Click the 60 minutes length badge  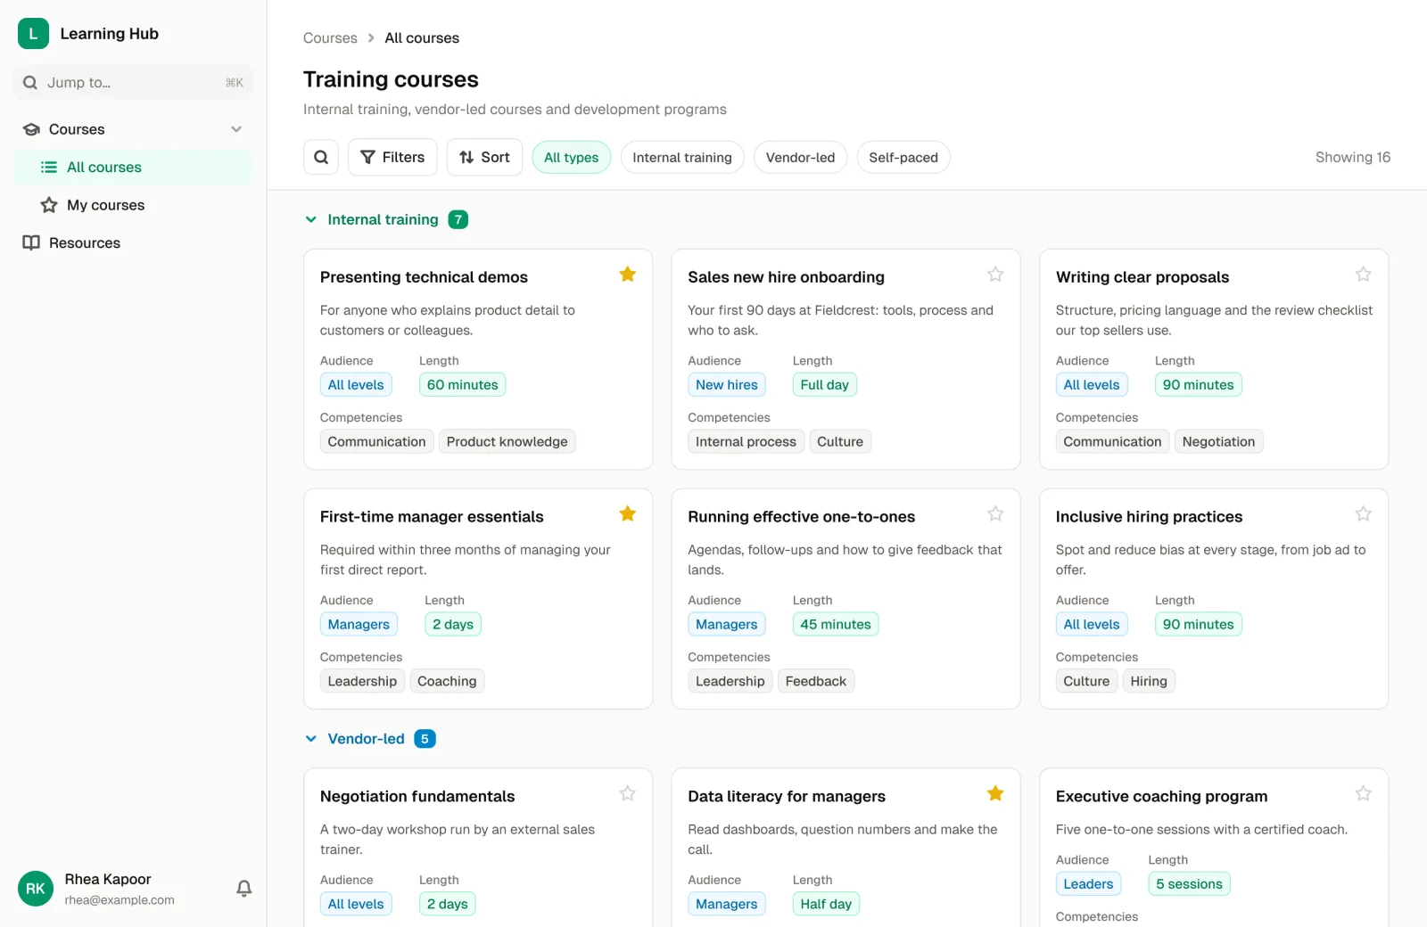[462, 385]
